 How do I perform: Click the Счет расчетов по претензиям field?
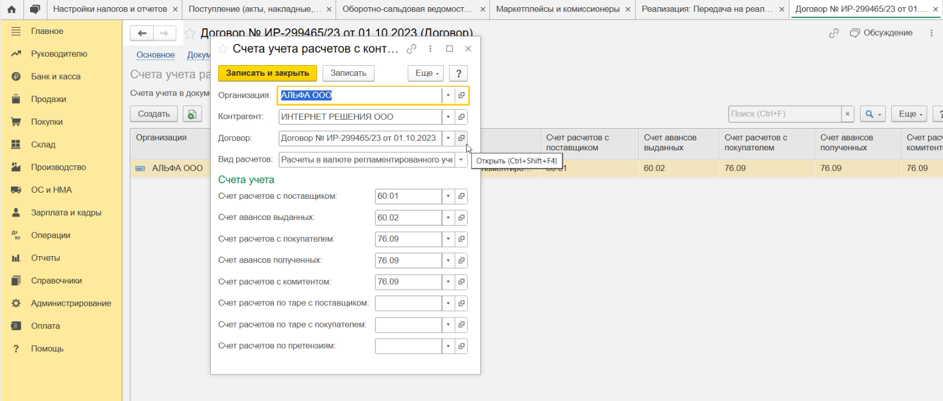tap(408, 346)
